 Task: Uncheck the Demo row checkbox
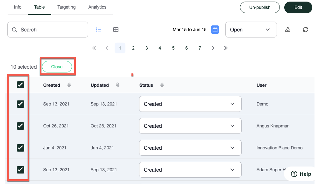pos(20,104)
